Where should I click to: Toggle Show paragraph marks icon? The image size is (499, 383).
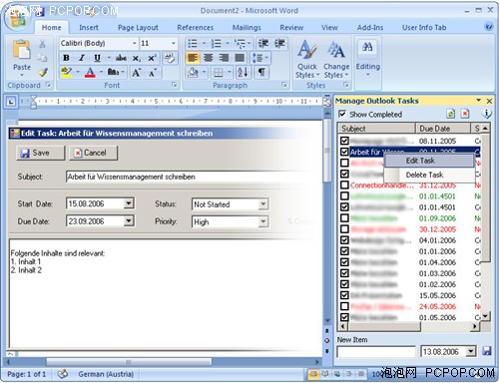(x=261, y=72)
